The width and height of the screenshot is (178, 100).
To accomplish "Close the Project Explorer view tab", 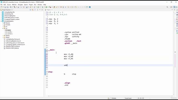I will click(12, 10).
